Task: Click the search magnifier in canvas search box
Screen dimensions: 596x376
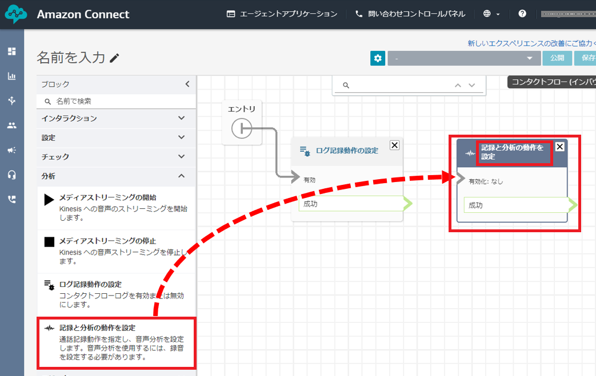Action: click(346, 86)
